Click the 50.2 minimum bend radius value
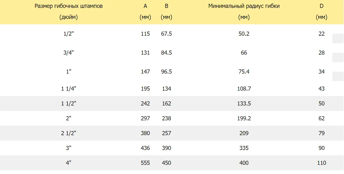Screen dimensions: 344x174 coord(244,34)
